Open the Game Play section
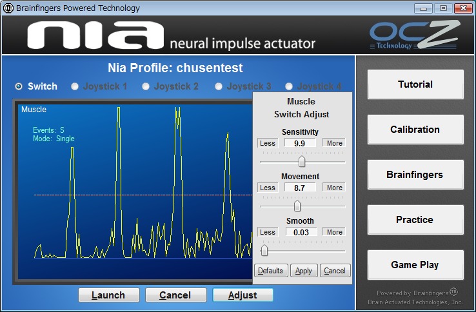 click(415, 265)
